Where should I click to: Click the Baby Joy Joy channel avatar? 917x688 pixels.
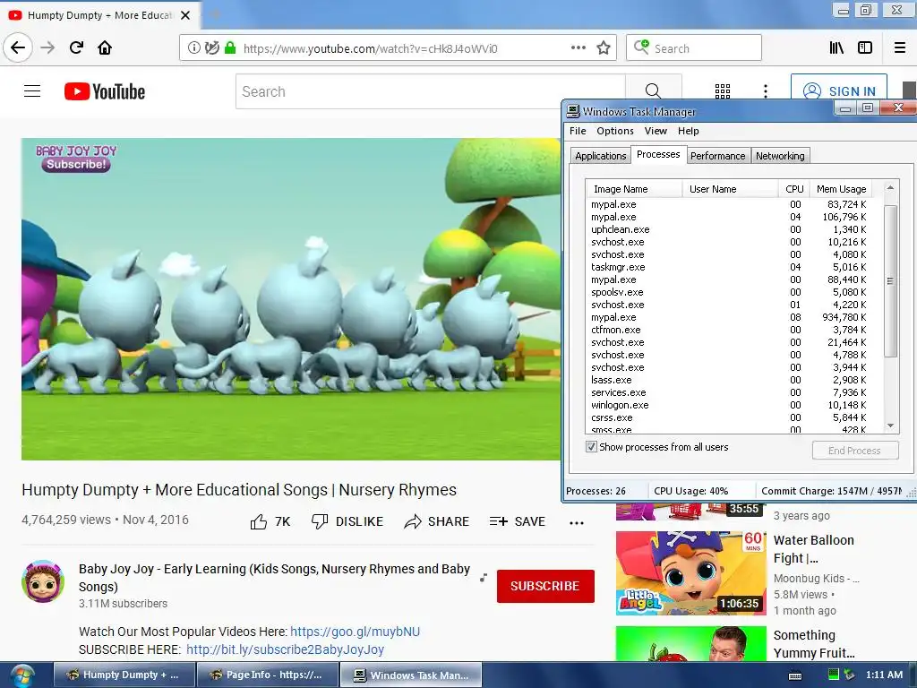[x=43, y=580]
